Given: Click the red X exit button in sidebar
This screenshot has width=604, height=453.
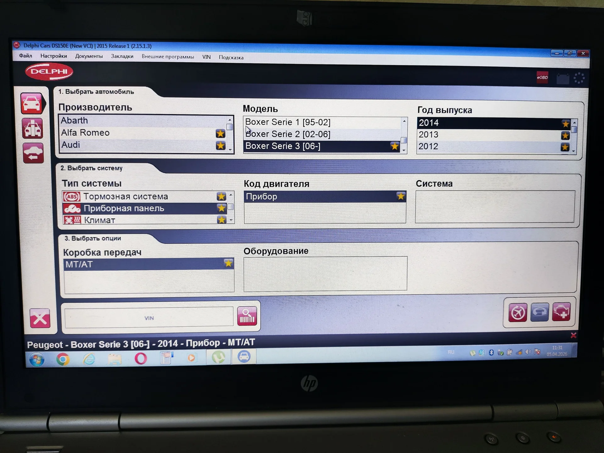Looking at the screenshot, I should [40, 318].
